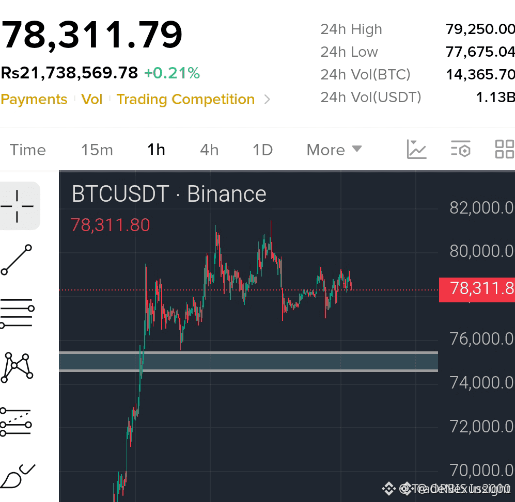The image size is (515, 502).
Task: Switch to the 1D timeframe
Action: point(263,150)
